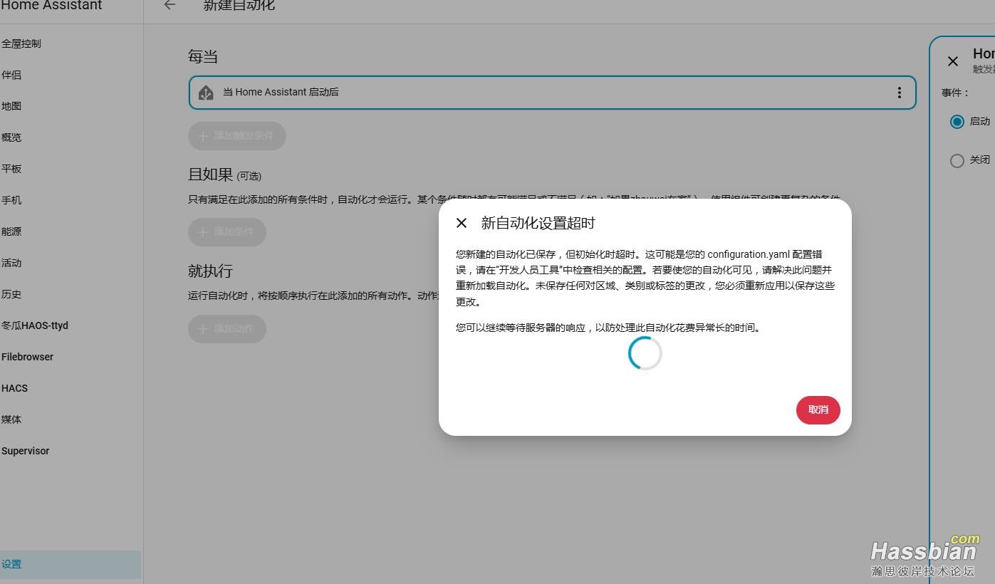Click the 每当 section heading
The width and height of the screenshot is (995, 584).
203,57
